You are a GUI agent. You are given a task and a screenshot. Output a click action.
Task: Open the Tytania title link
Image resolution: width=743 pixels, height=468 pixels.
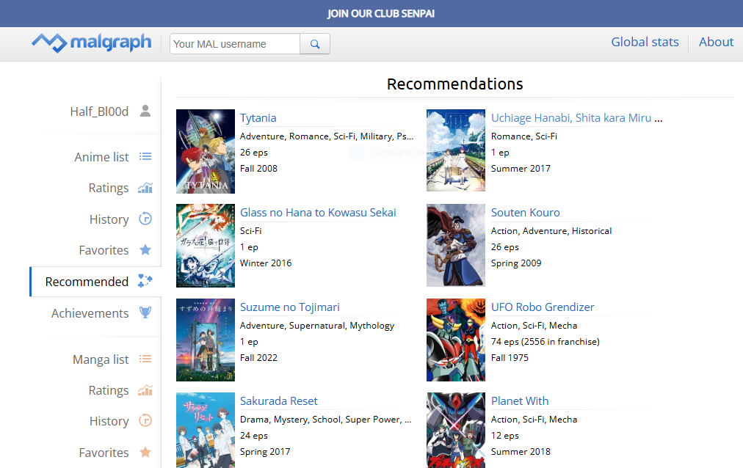[258, 118]
